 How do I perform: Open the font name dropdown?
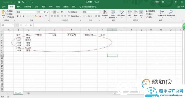coord(36,12)
